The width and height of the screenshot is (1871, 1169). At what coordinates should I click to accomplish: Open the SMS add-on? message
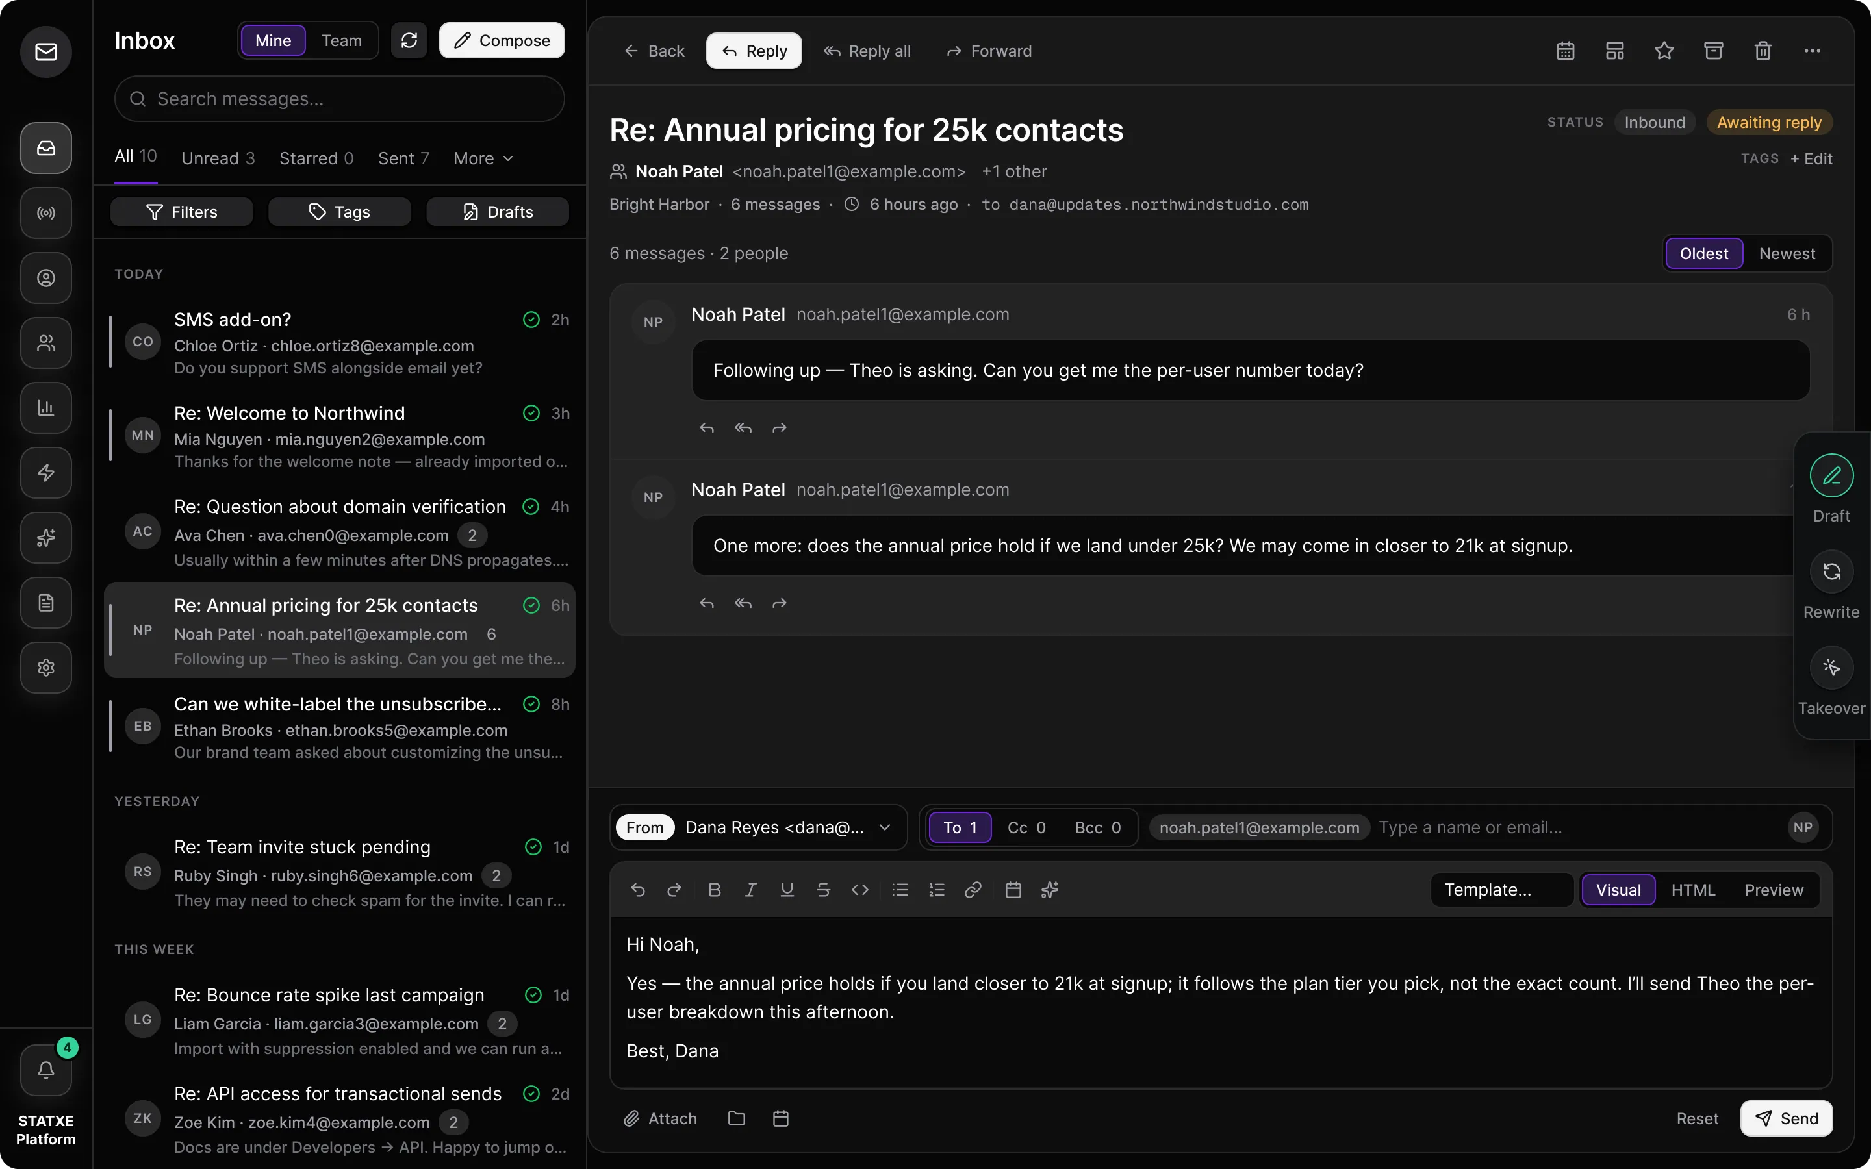339,342
